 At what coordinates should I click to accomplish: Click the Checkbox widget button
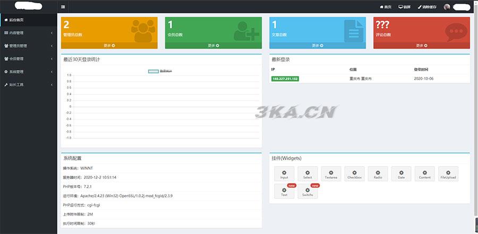pyautogui.click(x=354, y=174)
